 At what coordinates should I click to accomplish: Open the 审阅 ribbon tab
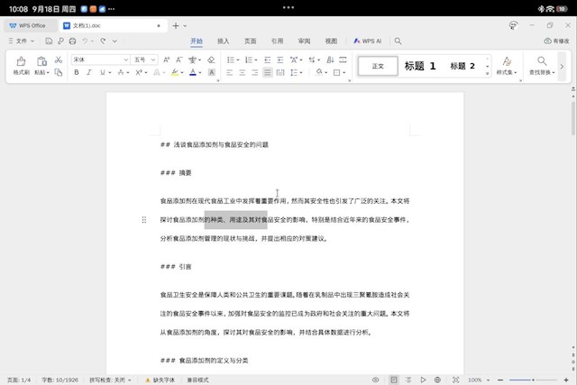click(x=304, y=41)
